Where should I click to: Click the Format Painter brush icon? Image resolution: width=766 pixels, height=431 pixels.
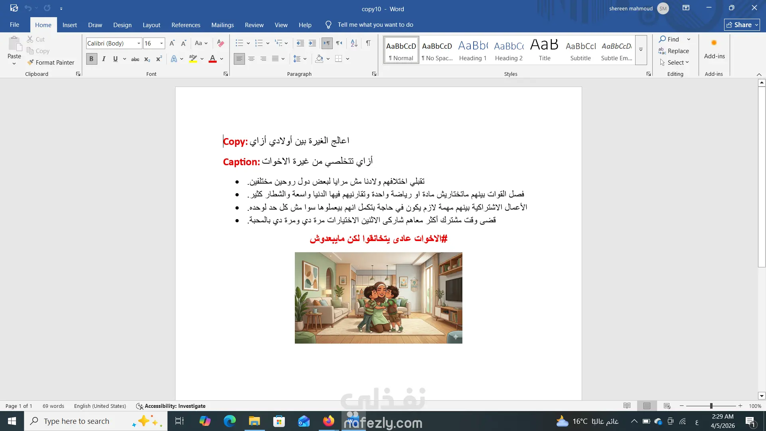click(x=30, y=62)
